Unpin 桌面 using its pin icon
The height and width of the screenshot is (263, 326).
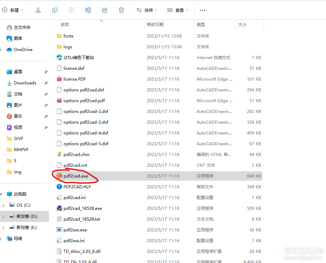[x=46, y=72]
